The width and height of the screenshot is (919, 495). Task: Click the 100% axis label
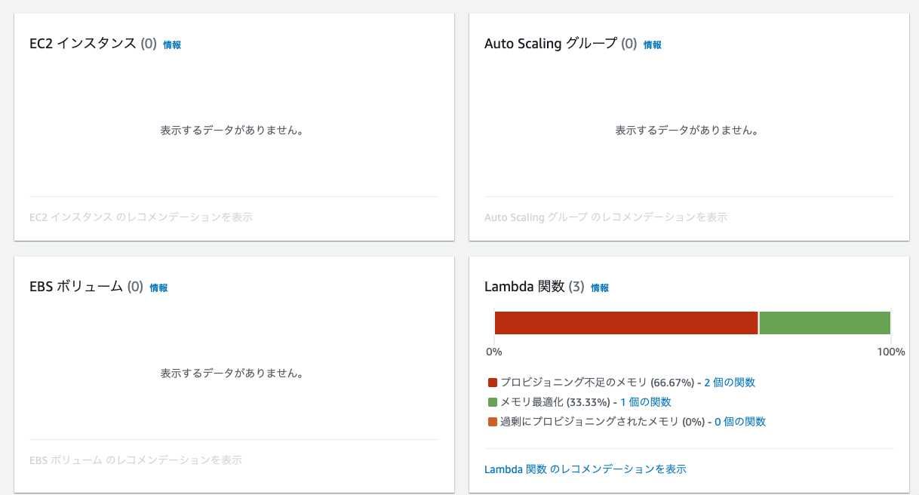click(x=891, y=352)
